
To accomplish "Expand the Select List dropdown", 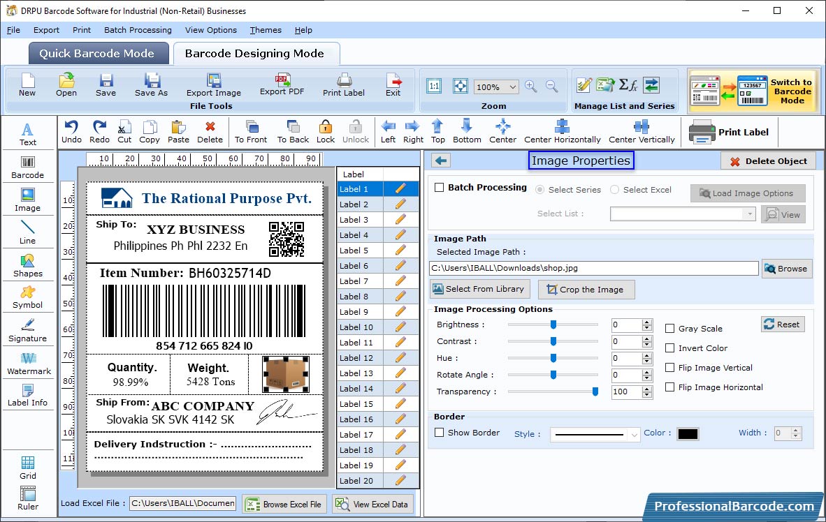I will click(x=750, y=214).
